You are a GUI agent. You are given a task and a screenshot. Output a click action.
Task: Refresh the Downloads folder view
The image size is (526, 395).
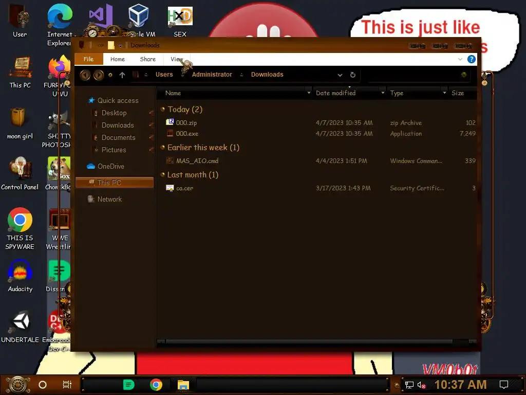[x=352, y=75]
